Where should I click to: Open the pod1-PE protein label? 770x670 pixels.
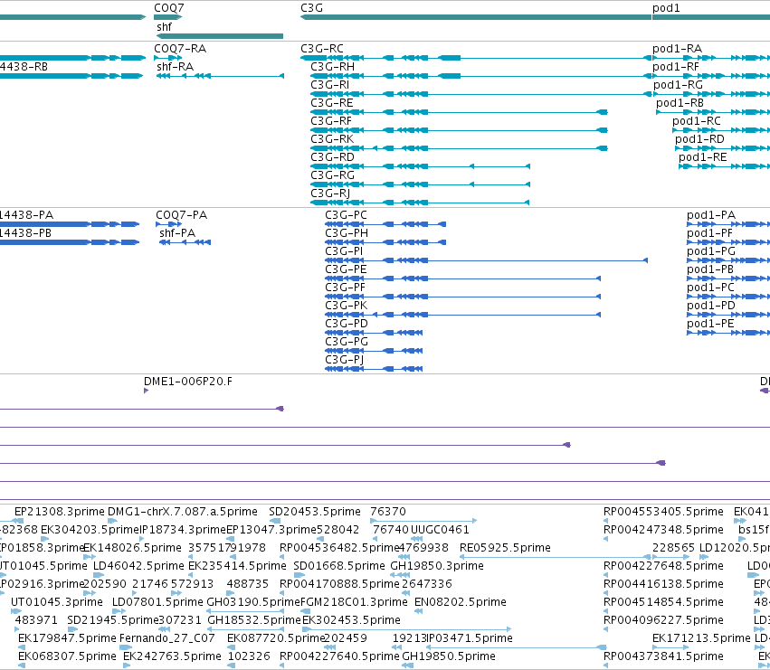tap(710, 324)
